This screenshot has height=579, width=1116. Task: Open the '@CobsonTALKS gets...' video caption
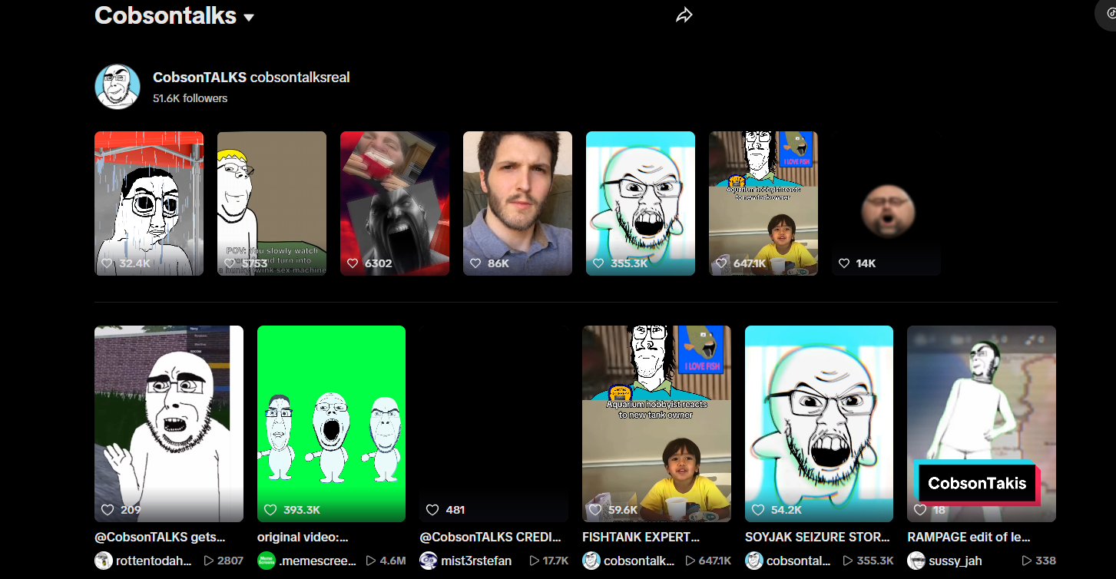coord(160,538)
